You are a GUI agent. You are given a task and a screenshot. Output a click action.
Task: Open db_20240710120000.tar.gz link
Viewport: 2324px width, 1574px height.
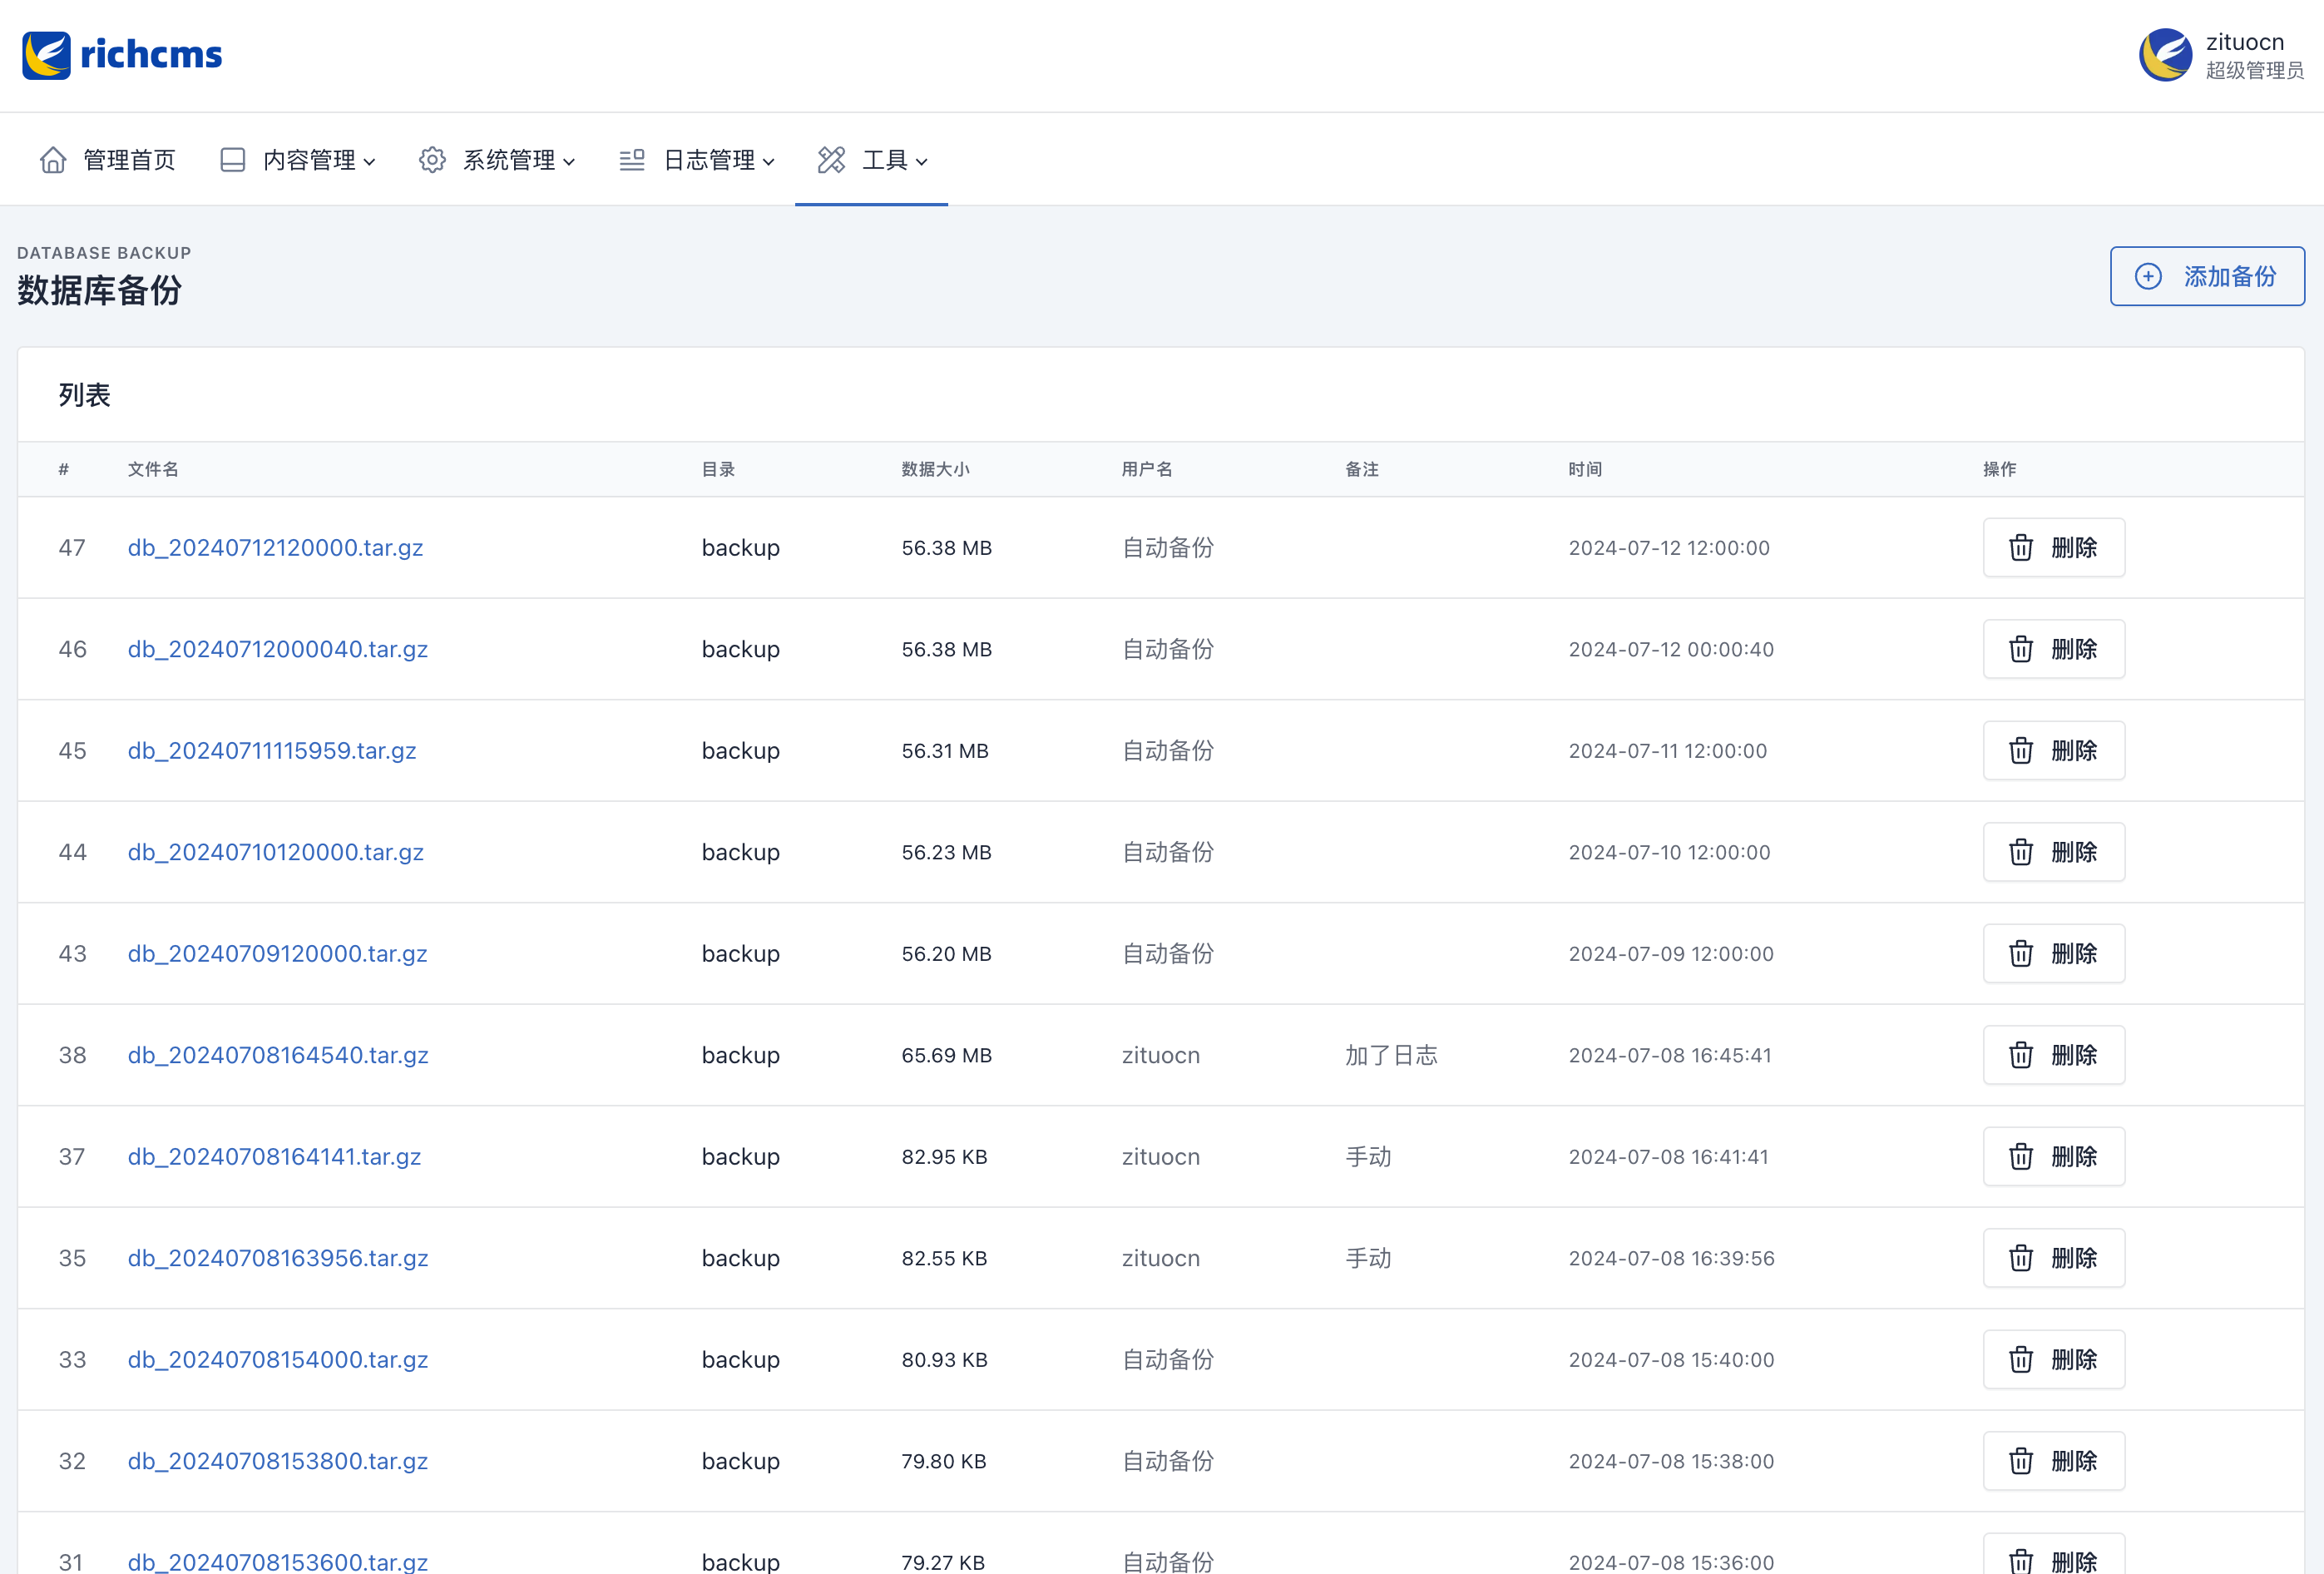click(275, 852)
